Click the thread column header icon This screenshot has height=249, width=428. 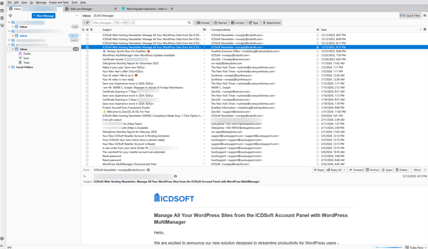tap(83, 30)
